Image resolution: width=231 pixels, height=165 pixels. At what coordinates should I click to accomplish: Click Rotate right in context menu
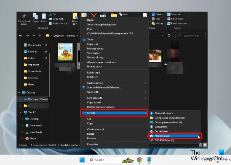[93, 73]
